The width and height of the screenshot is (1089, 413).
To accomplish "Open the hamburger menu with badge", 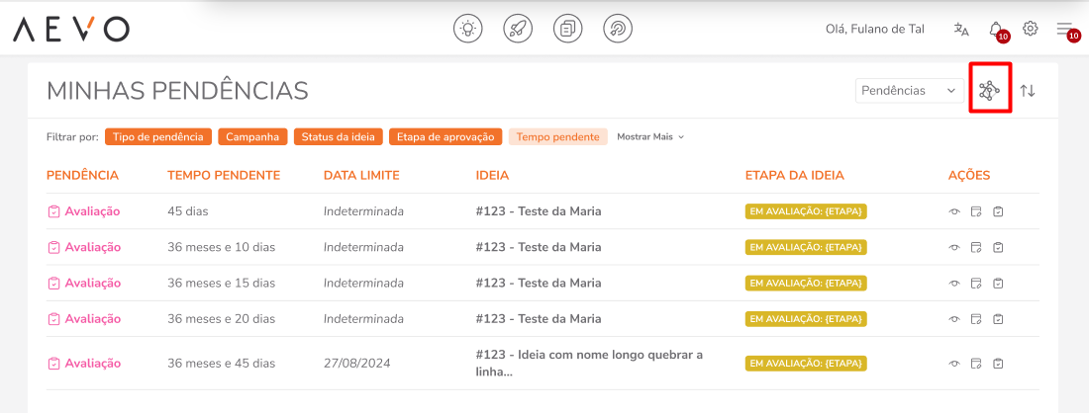I will point(1065,30).
